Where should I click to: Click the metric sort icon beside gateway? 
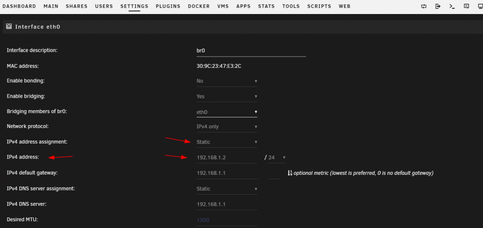click(x=289, y=173)
